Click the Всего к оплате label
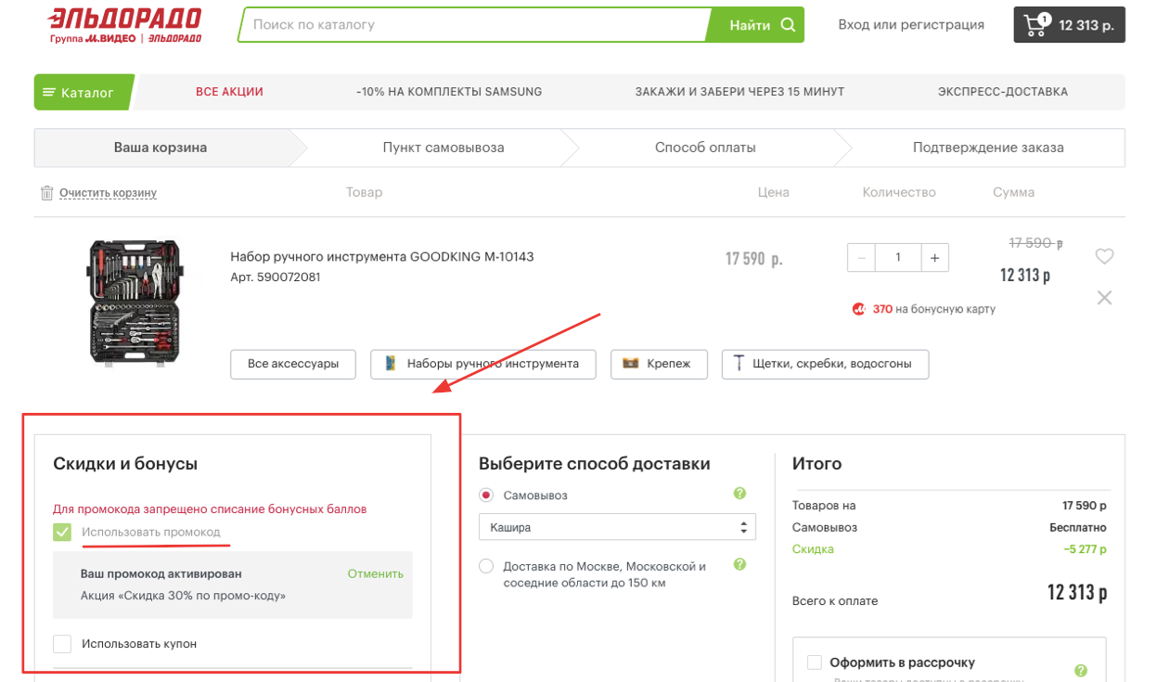The width and height of the screenshot is (1157, 682). point(835,601)
